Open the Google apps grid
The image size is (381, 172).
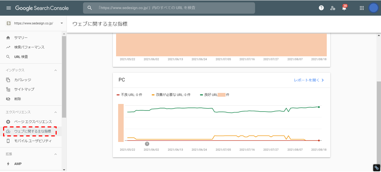[362, 8]
